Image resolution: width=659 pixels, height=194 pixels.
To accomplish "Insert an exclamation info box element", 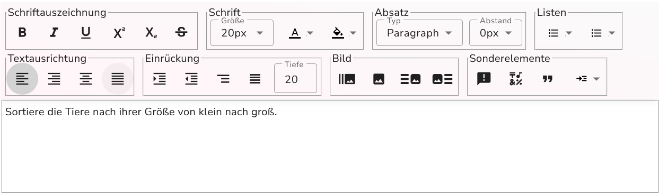I will [484, 79].
